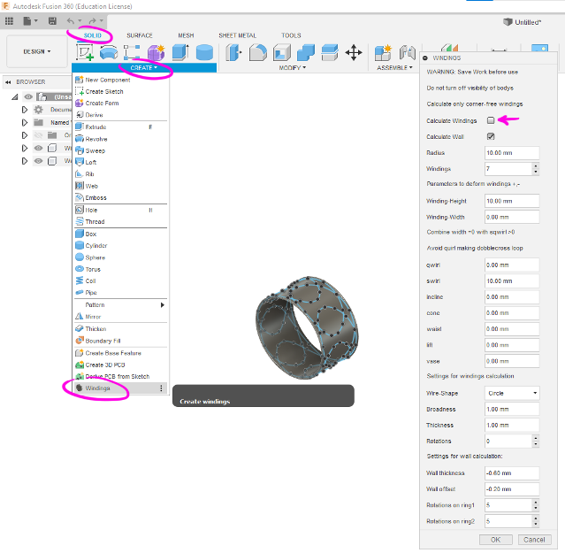The width and height of the screenshot is (565, 553).
Task: Click the Revolve toolbar icon
Action: [109, 52]
